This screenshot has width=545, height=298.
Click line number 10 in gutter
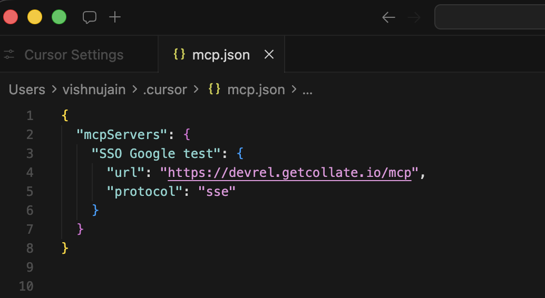[26, 286]
